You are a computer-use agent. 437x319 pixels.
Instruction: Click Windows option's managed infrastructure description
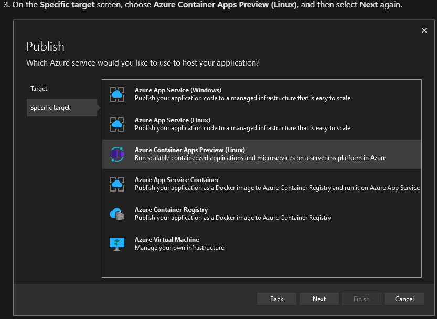(243, 98)
